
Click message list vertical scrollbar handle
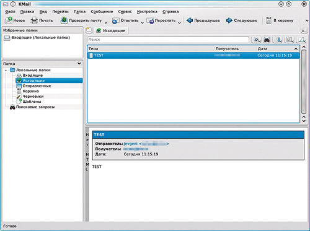pyautogui.click(x=304, y=82)
